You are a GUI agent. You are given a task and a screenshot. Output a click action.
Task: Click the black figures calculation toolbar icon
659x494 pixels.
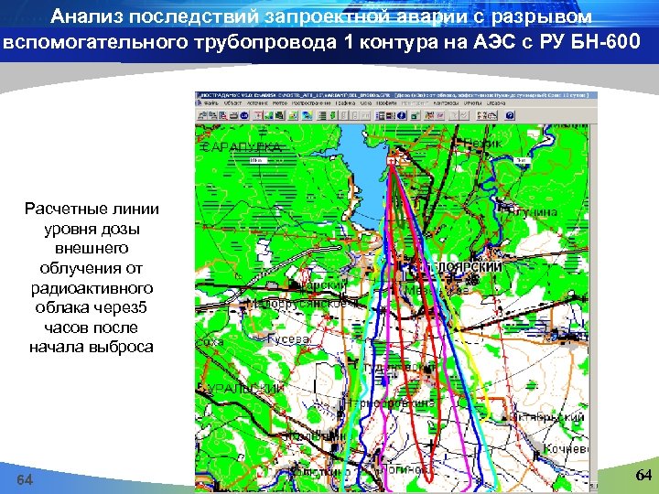pos(481,115)
